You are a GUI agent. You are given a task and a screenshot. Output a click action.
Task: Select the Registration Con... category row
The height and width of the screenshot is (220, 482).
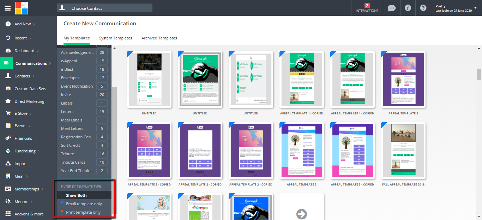84,137
